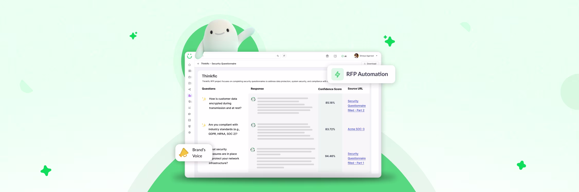Viewport: 579px width, 192px height.
Task: Open Security Questionnaire filled - Part 1 link
Action: click(x=357, y=158)
